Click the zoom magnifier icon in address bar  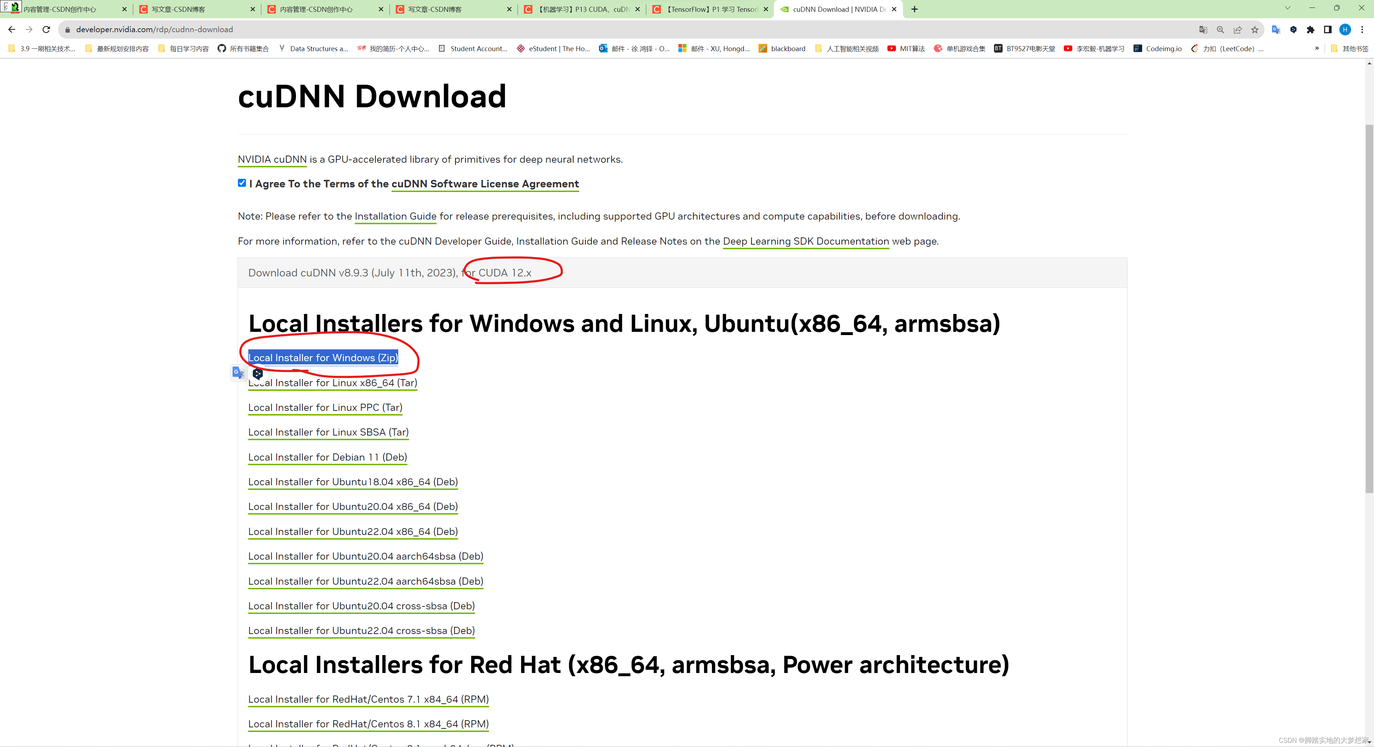[x=1220, y=29]
